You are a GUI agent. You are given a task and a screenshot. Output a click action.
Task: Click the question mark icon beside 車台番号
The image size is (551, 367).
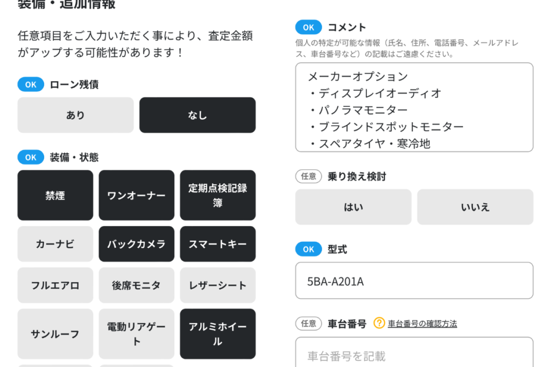(x=379, y=323)
